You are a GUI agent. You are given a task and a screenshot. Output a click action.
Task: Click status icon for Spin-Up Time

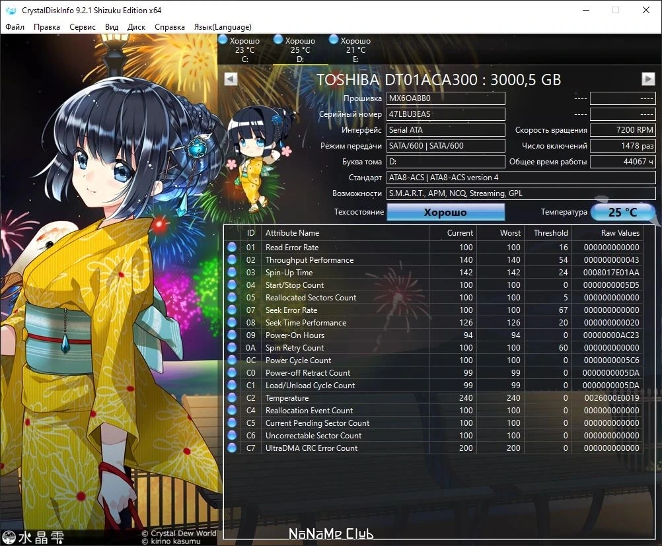[232, 272]
